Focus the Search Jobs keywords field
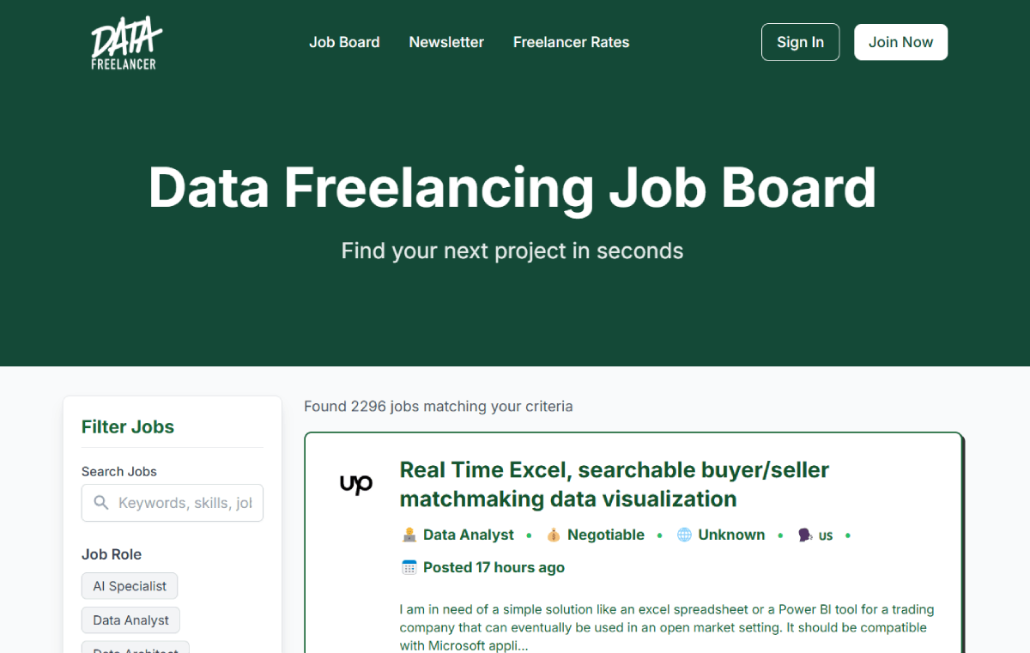Image resolution: width=1030 pixels, height=653 pixels. [173, 503]
